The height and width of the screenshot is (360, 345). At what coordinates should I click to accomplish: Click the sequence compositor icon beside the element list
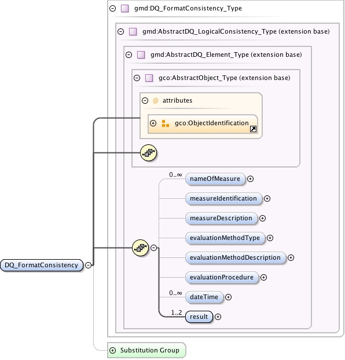tap(141, 248)
